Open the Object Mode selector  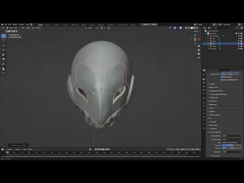13,28
